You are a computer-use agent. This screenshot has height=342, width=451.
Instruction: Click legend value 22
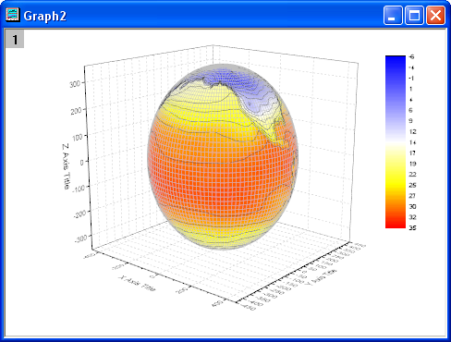[412, 175]
